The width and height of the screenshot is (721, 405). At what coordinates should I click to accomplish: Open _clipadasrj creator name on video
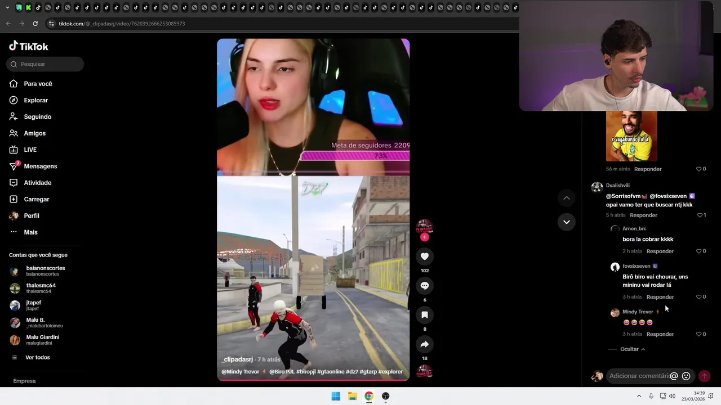point(237,359)
